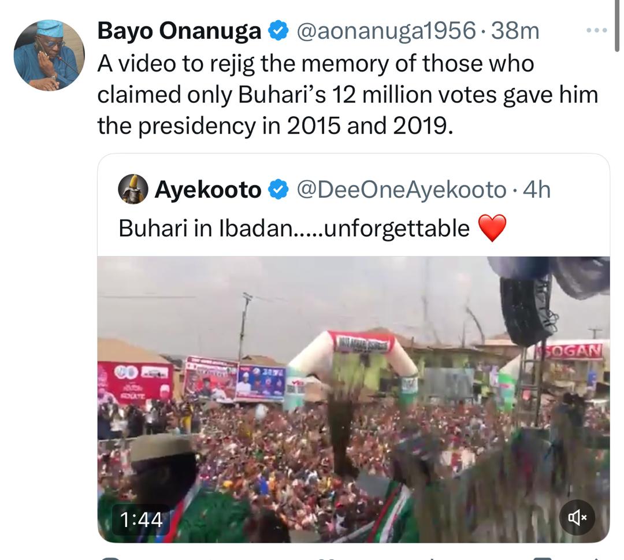The height and width of the screenshot is (560, 624).
Task: Click the red heart emoji
Action: [x=492, y=228]
